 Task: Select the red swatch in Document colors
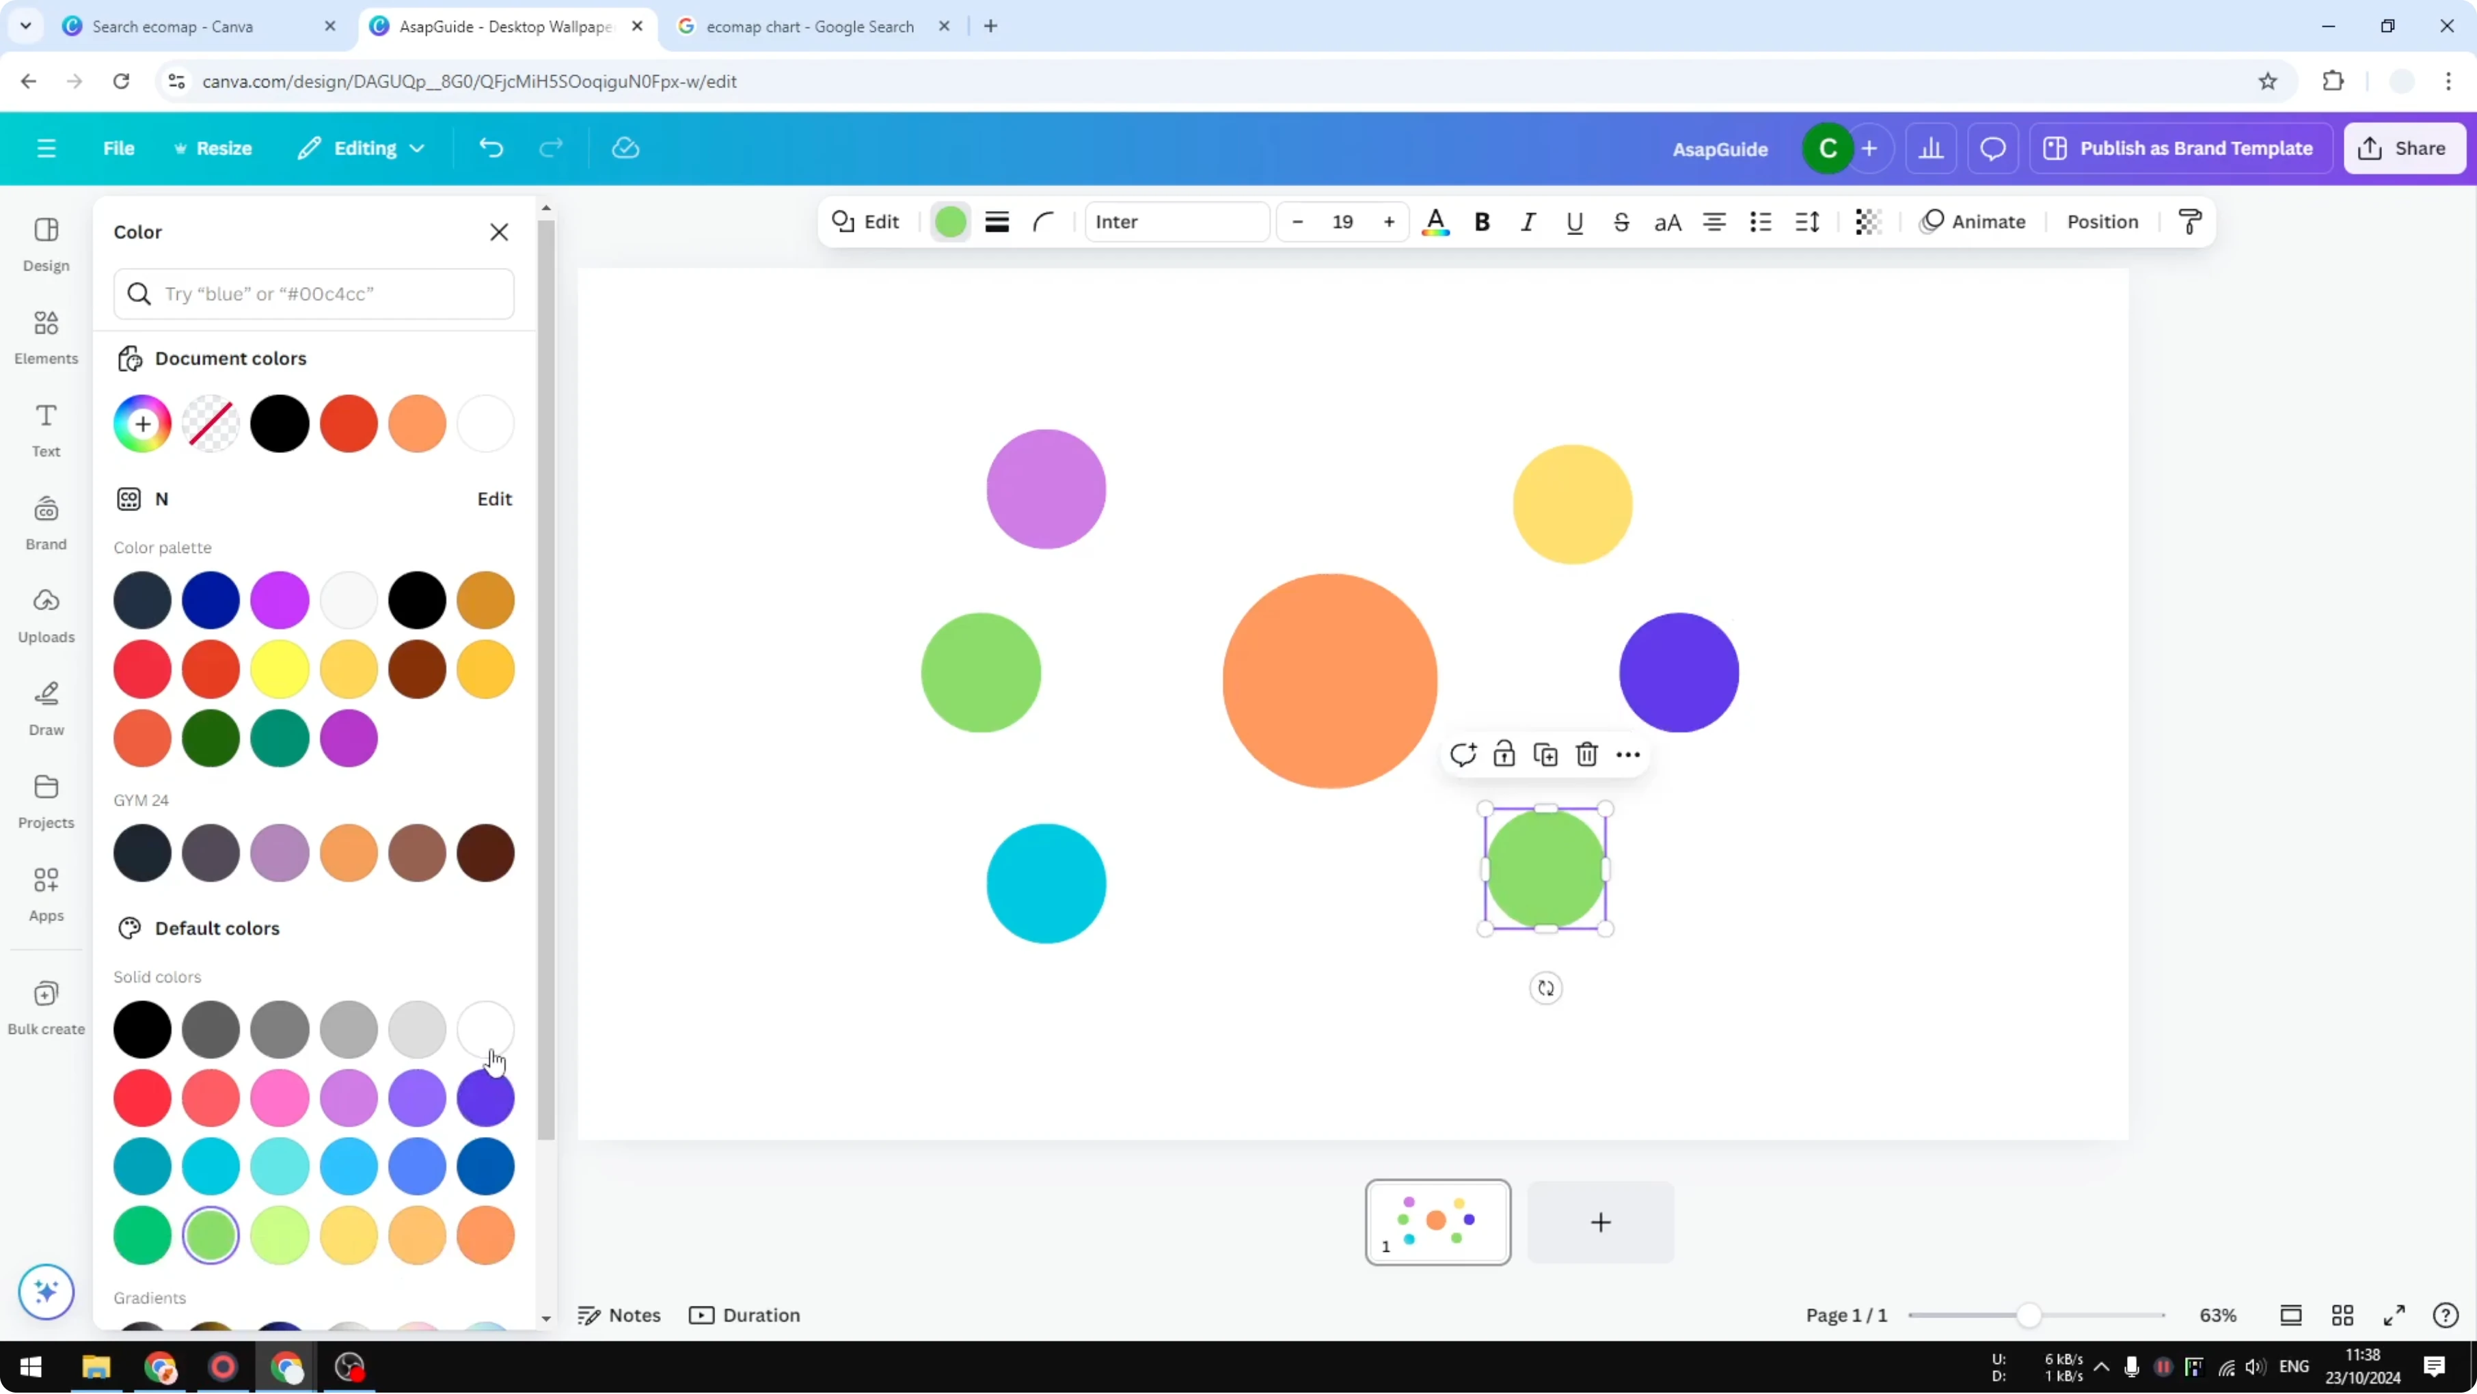(348, 423)
